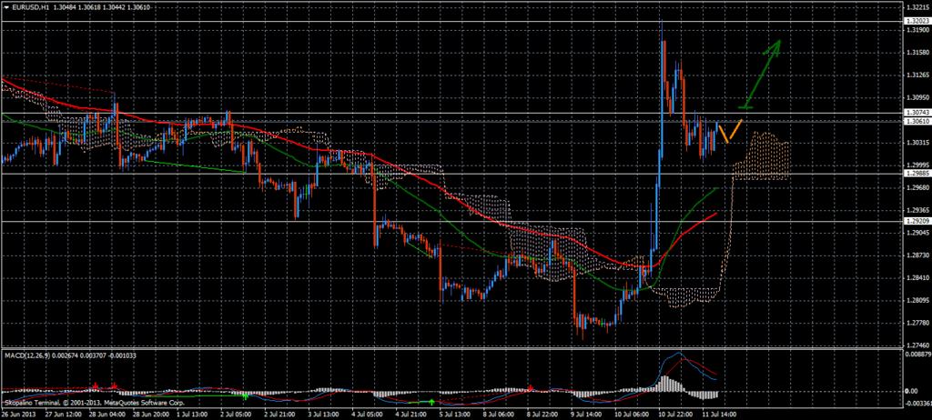Click the 0.00 MACD scale value
The height and width of the screenshot is (420, 932).
(912, 392)
